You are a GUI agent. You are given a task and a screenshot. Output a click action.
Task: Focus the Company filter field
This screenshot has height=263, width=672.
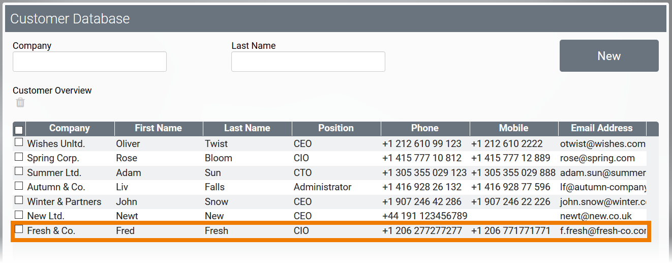pos(89,62)
